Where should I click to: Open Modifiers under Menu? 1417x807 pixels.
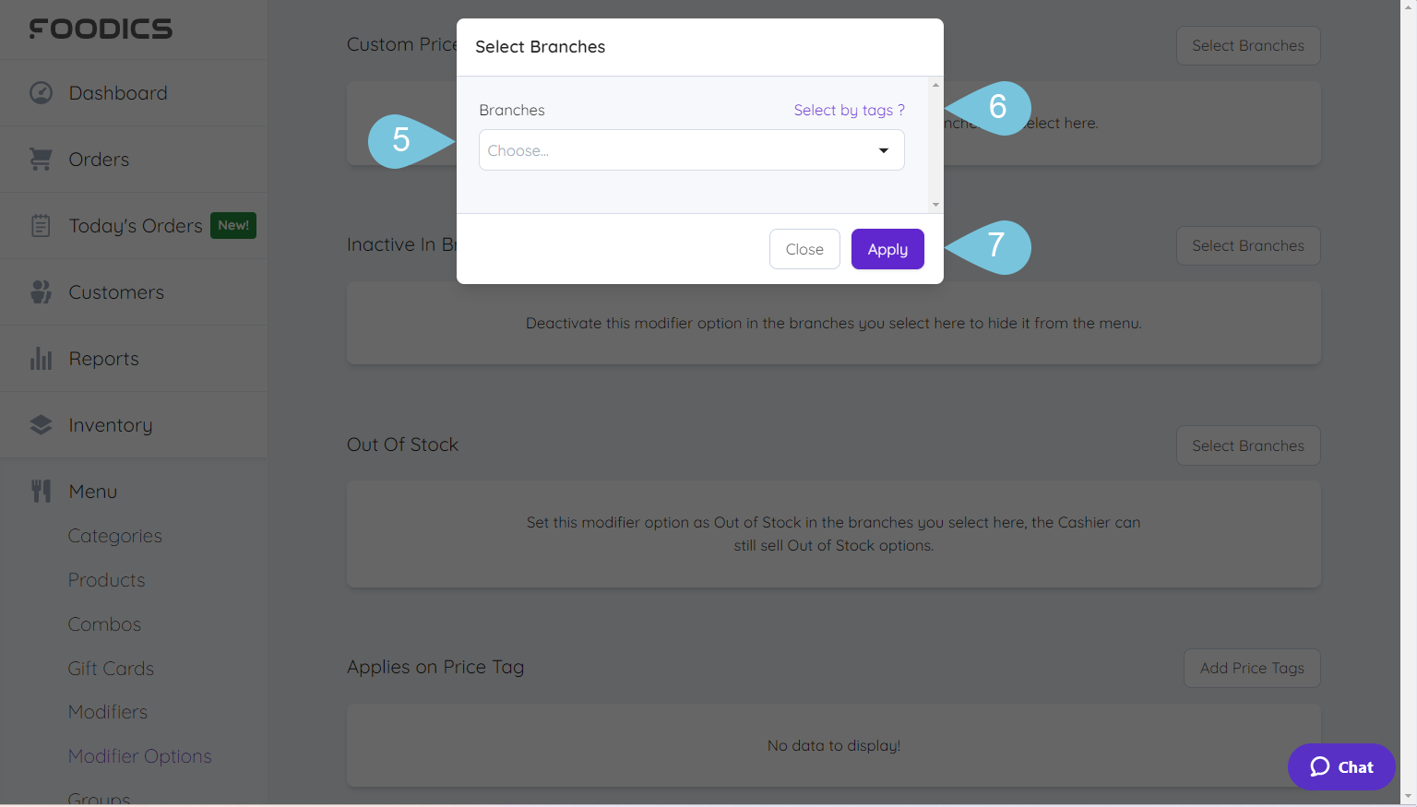click(x=108, y=712)
